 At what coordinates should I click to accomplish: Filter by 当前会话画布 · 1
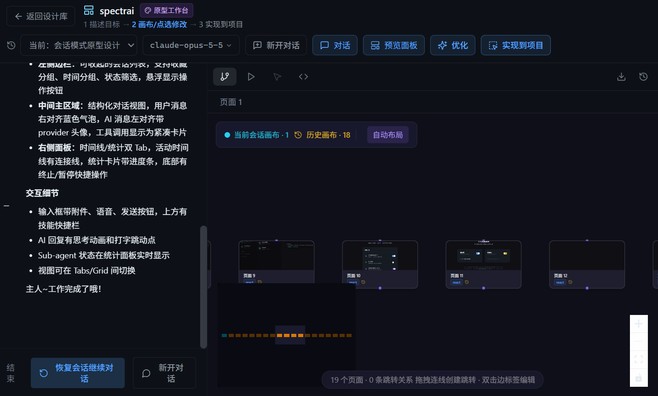click(256, 135)
